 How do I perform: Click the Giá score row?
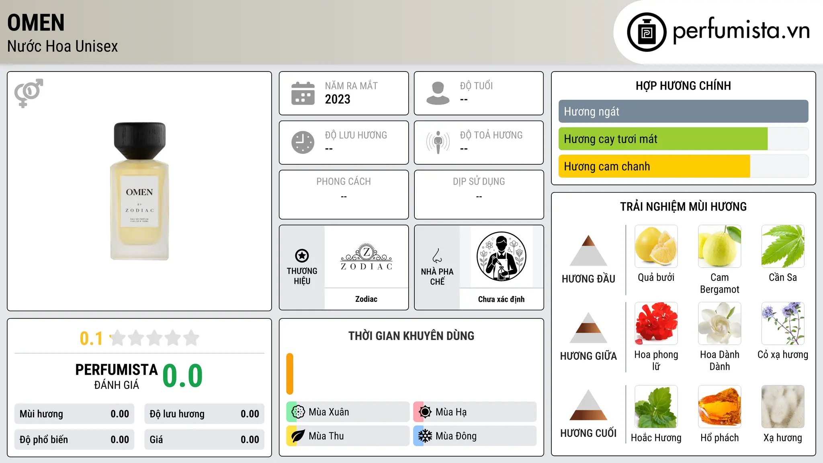tap(205, 440)
